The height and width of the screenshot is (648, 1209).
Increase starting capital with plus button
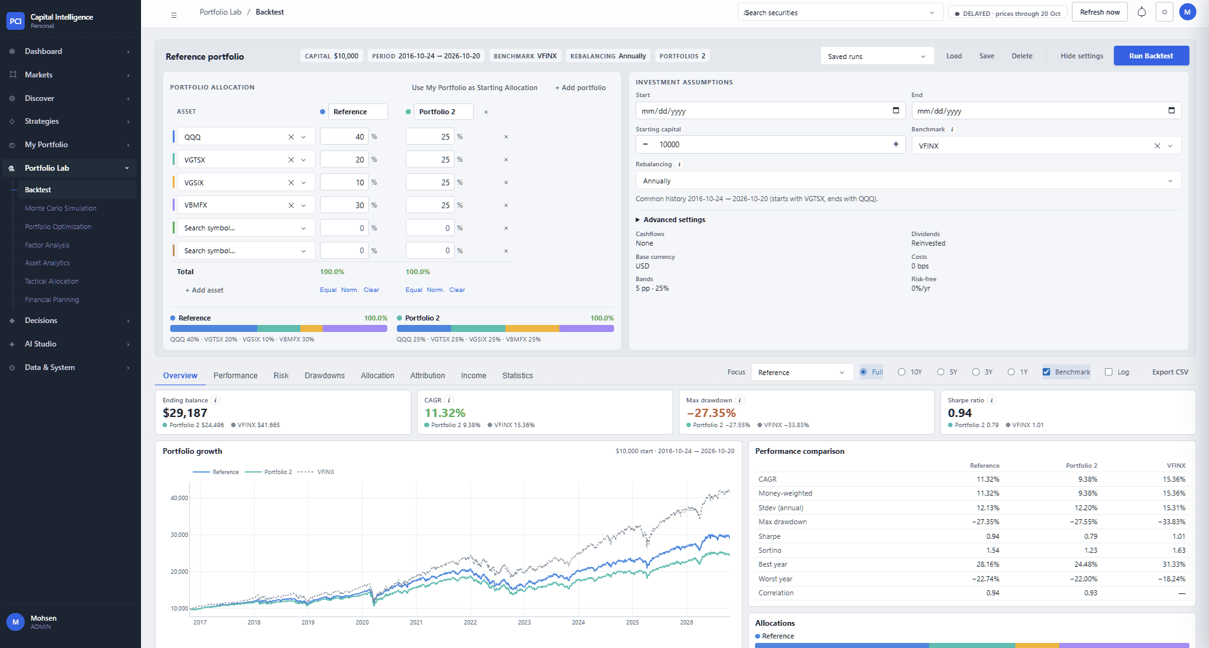tap(896, 145)
